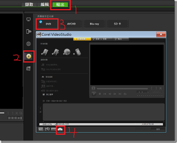Click the preview mode icon above play button
Screen dimensions: 177x143
[93, 88]
